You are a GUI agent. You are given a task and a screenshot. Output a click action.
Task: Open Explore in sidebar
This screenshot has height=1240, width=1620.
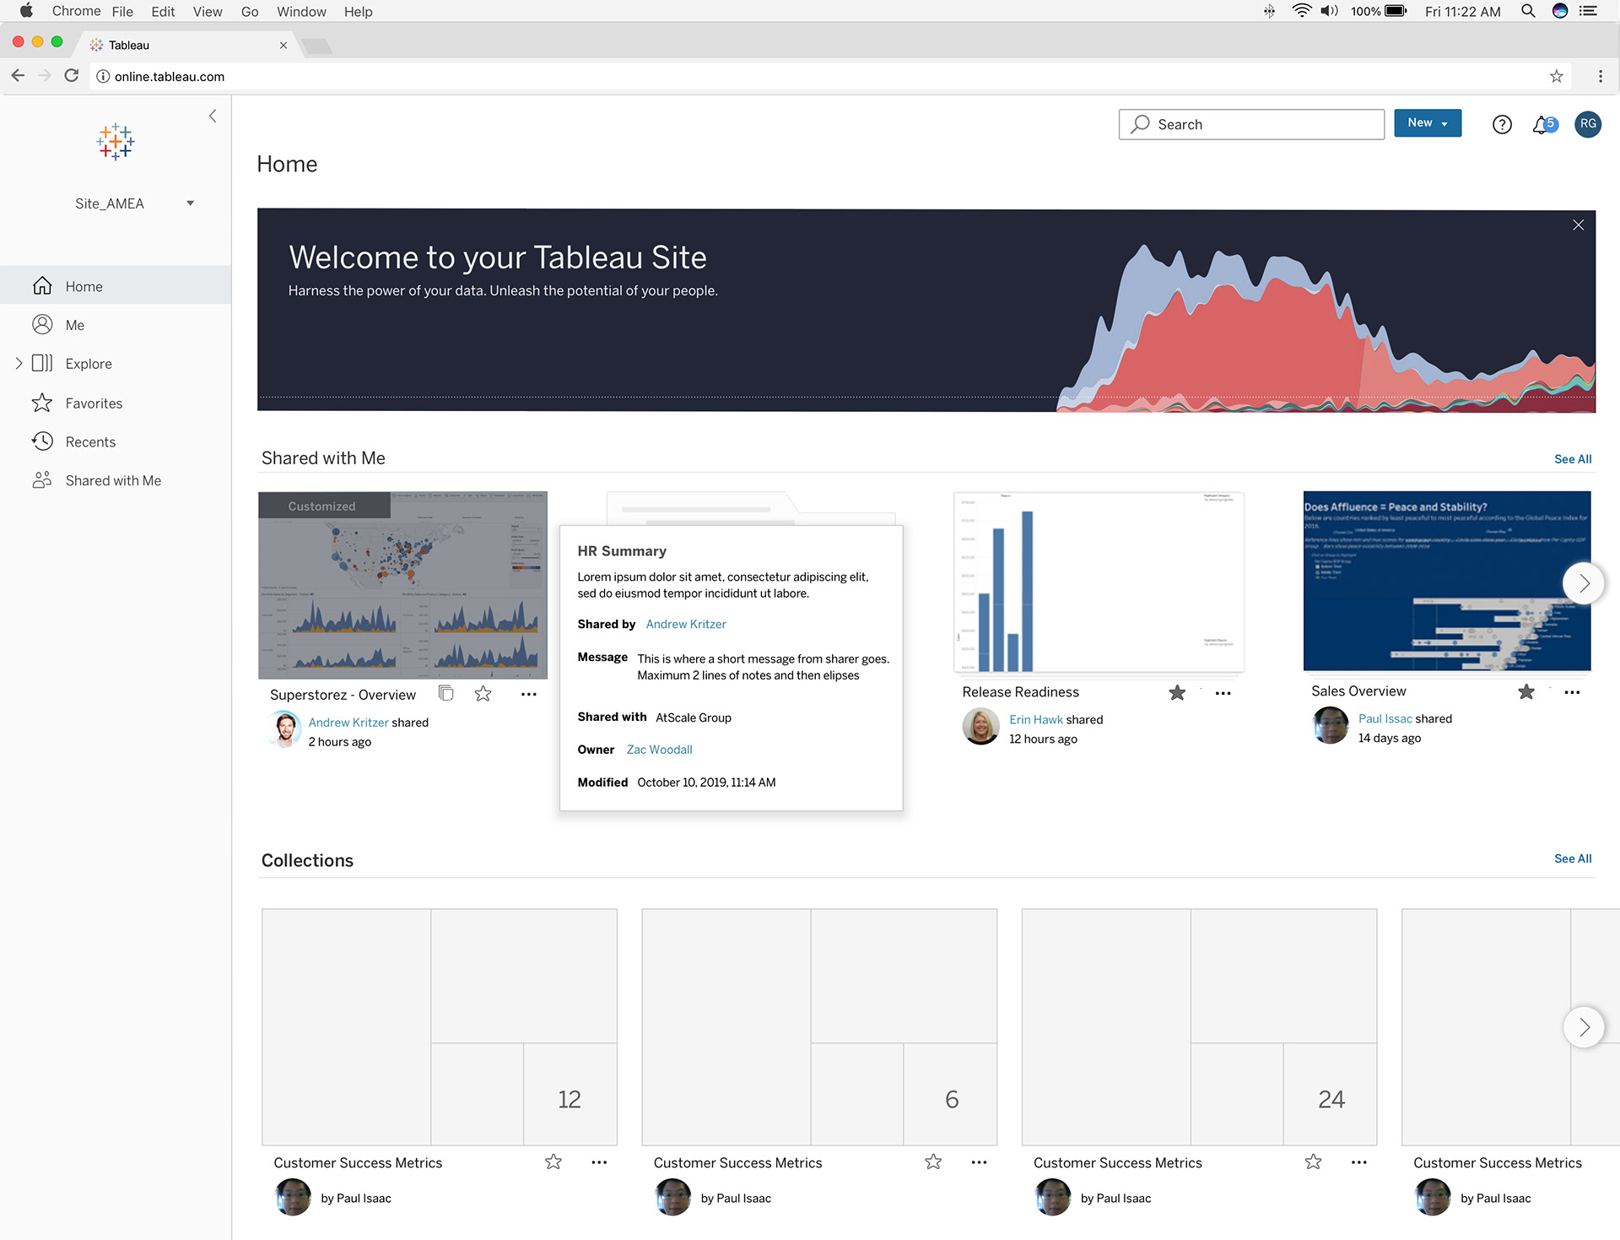89,364
